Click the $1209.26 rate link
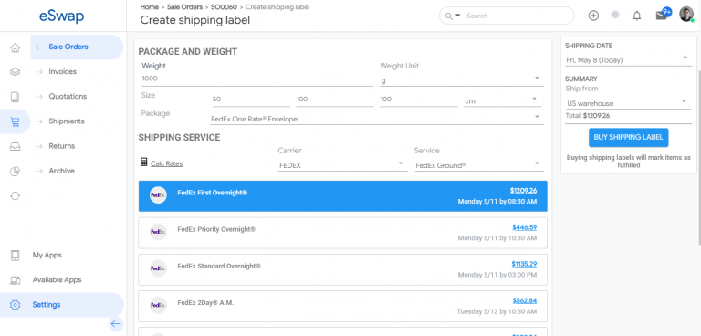 tap(523, 191)
